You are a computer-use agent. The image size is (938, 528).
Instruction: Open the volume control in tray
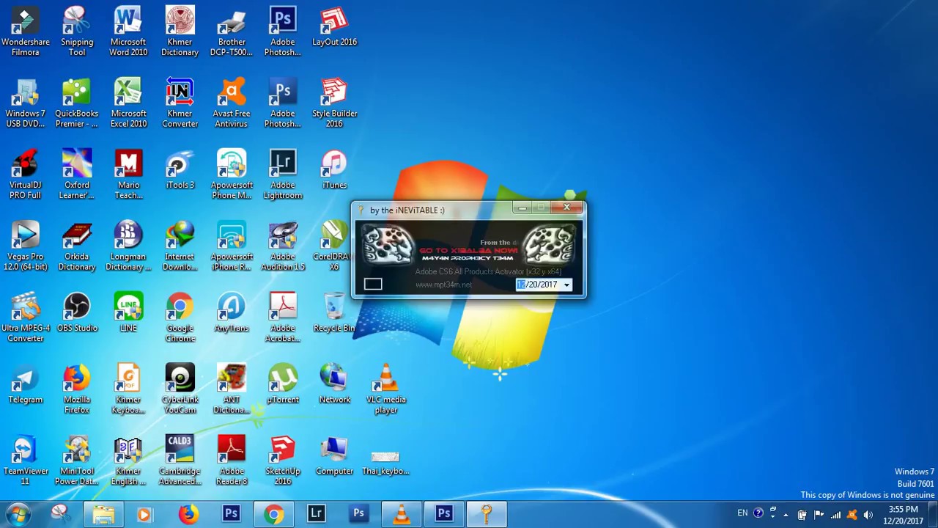click(868, 515)
